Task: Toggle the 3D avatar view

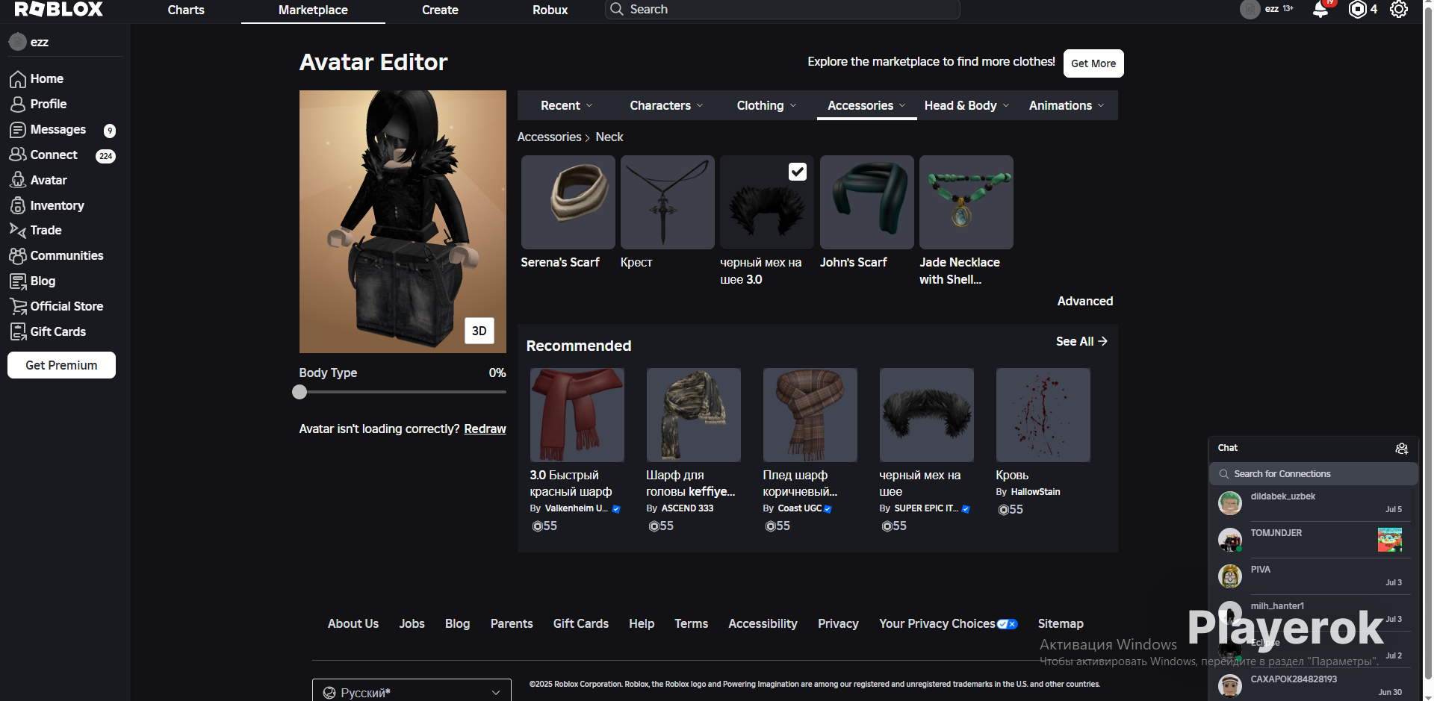Action: 479,331
